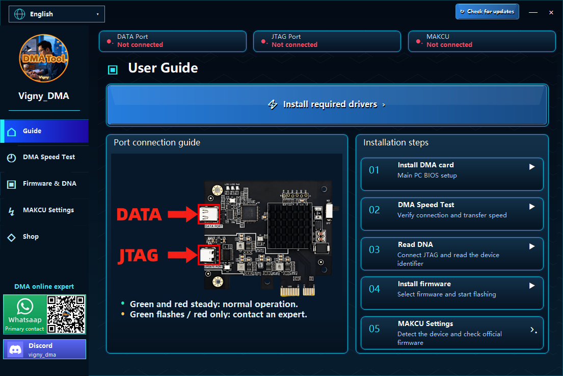Click the DMA online expert label
The height and width of the screenshot is (376, 563).
44,287
